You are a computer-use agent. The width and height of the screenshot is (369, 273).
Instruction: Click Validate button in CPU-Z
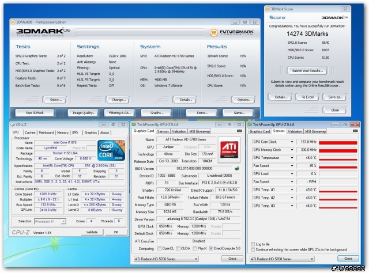pos(92,232)
